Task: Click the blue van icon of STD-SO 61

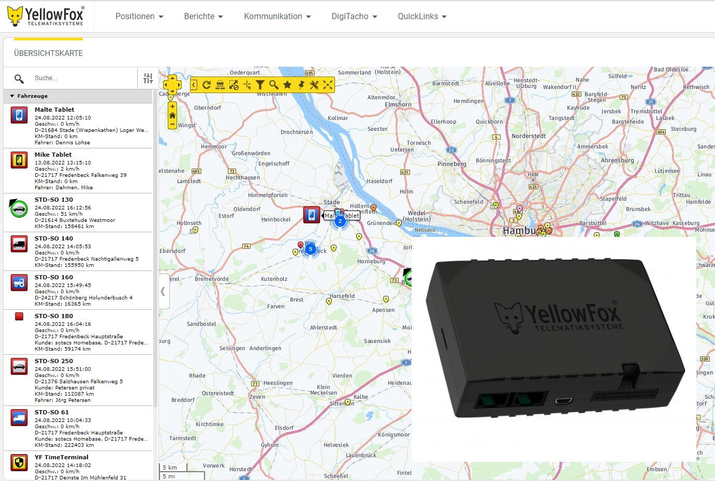Action: 19,417
